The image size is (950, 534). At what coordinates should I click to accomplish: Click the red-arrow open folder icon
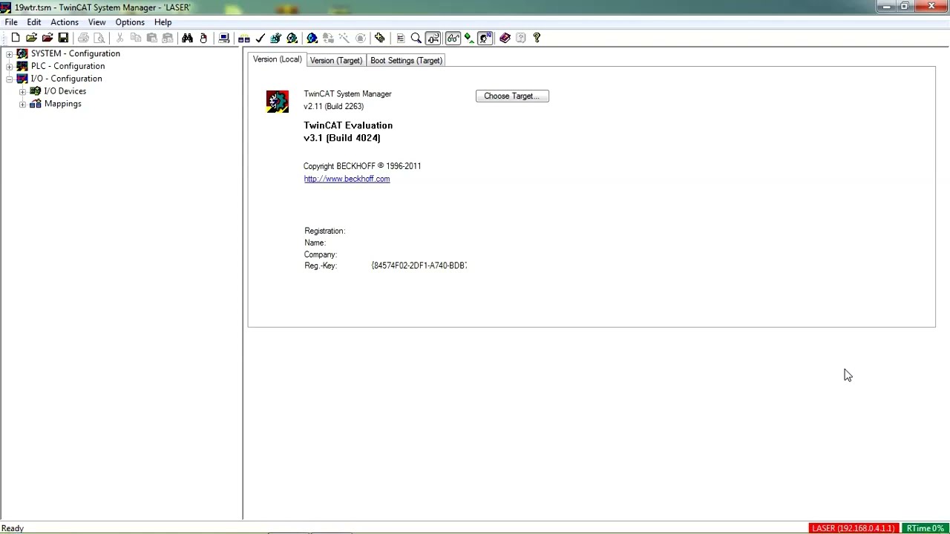(47, 38)
